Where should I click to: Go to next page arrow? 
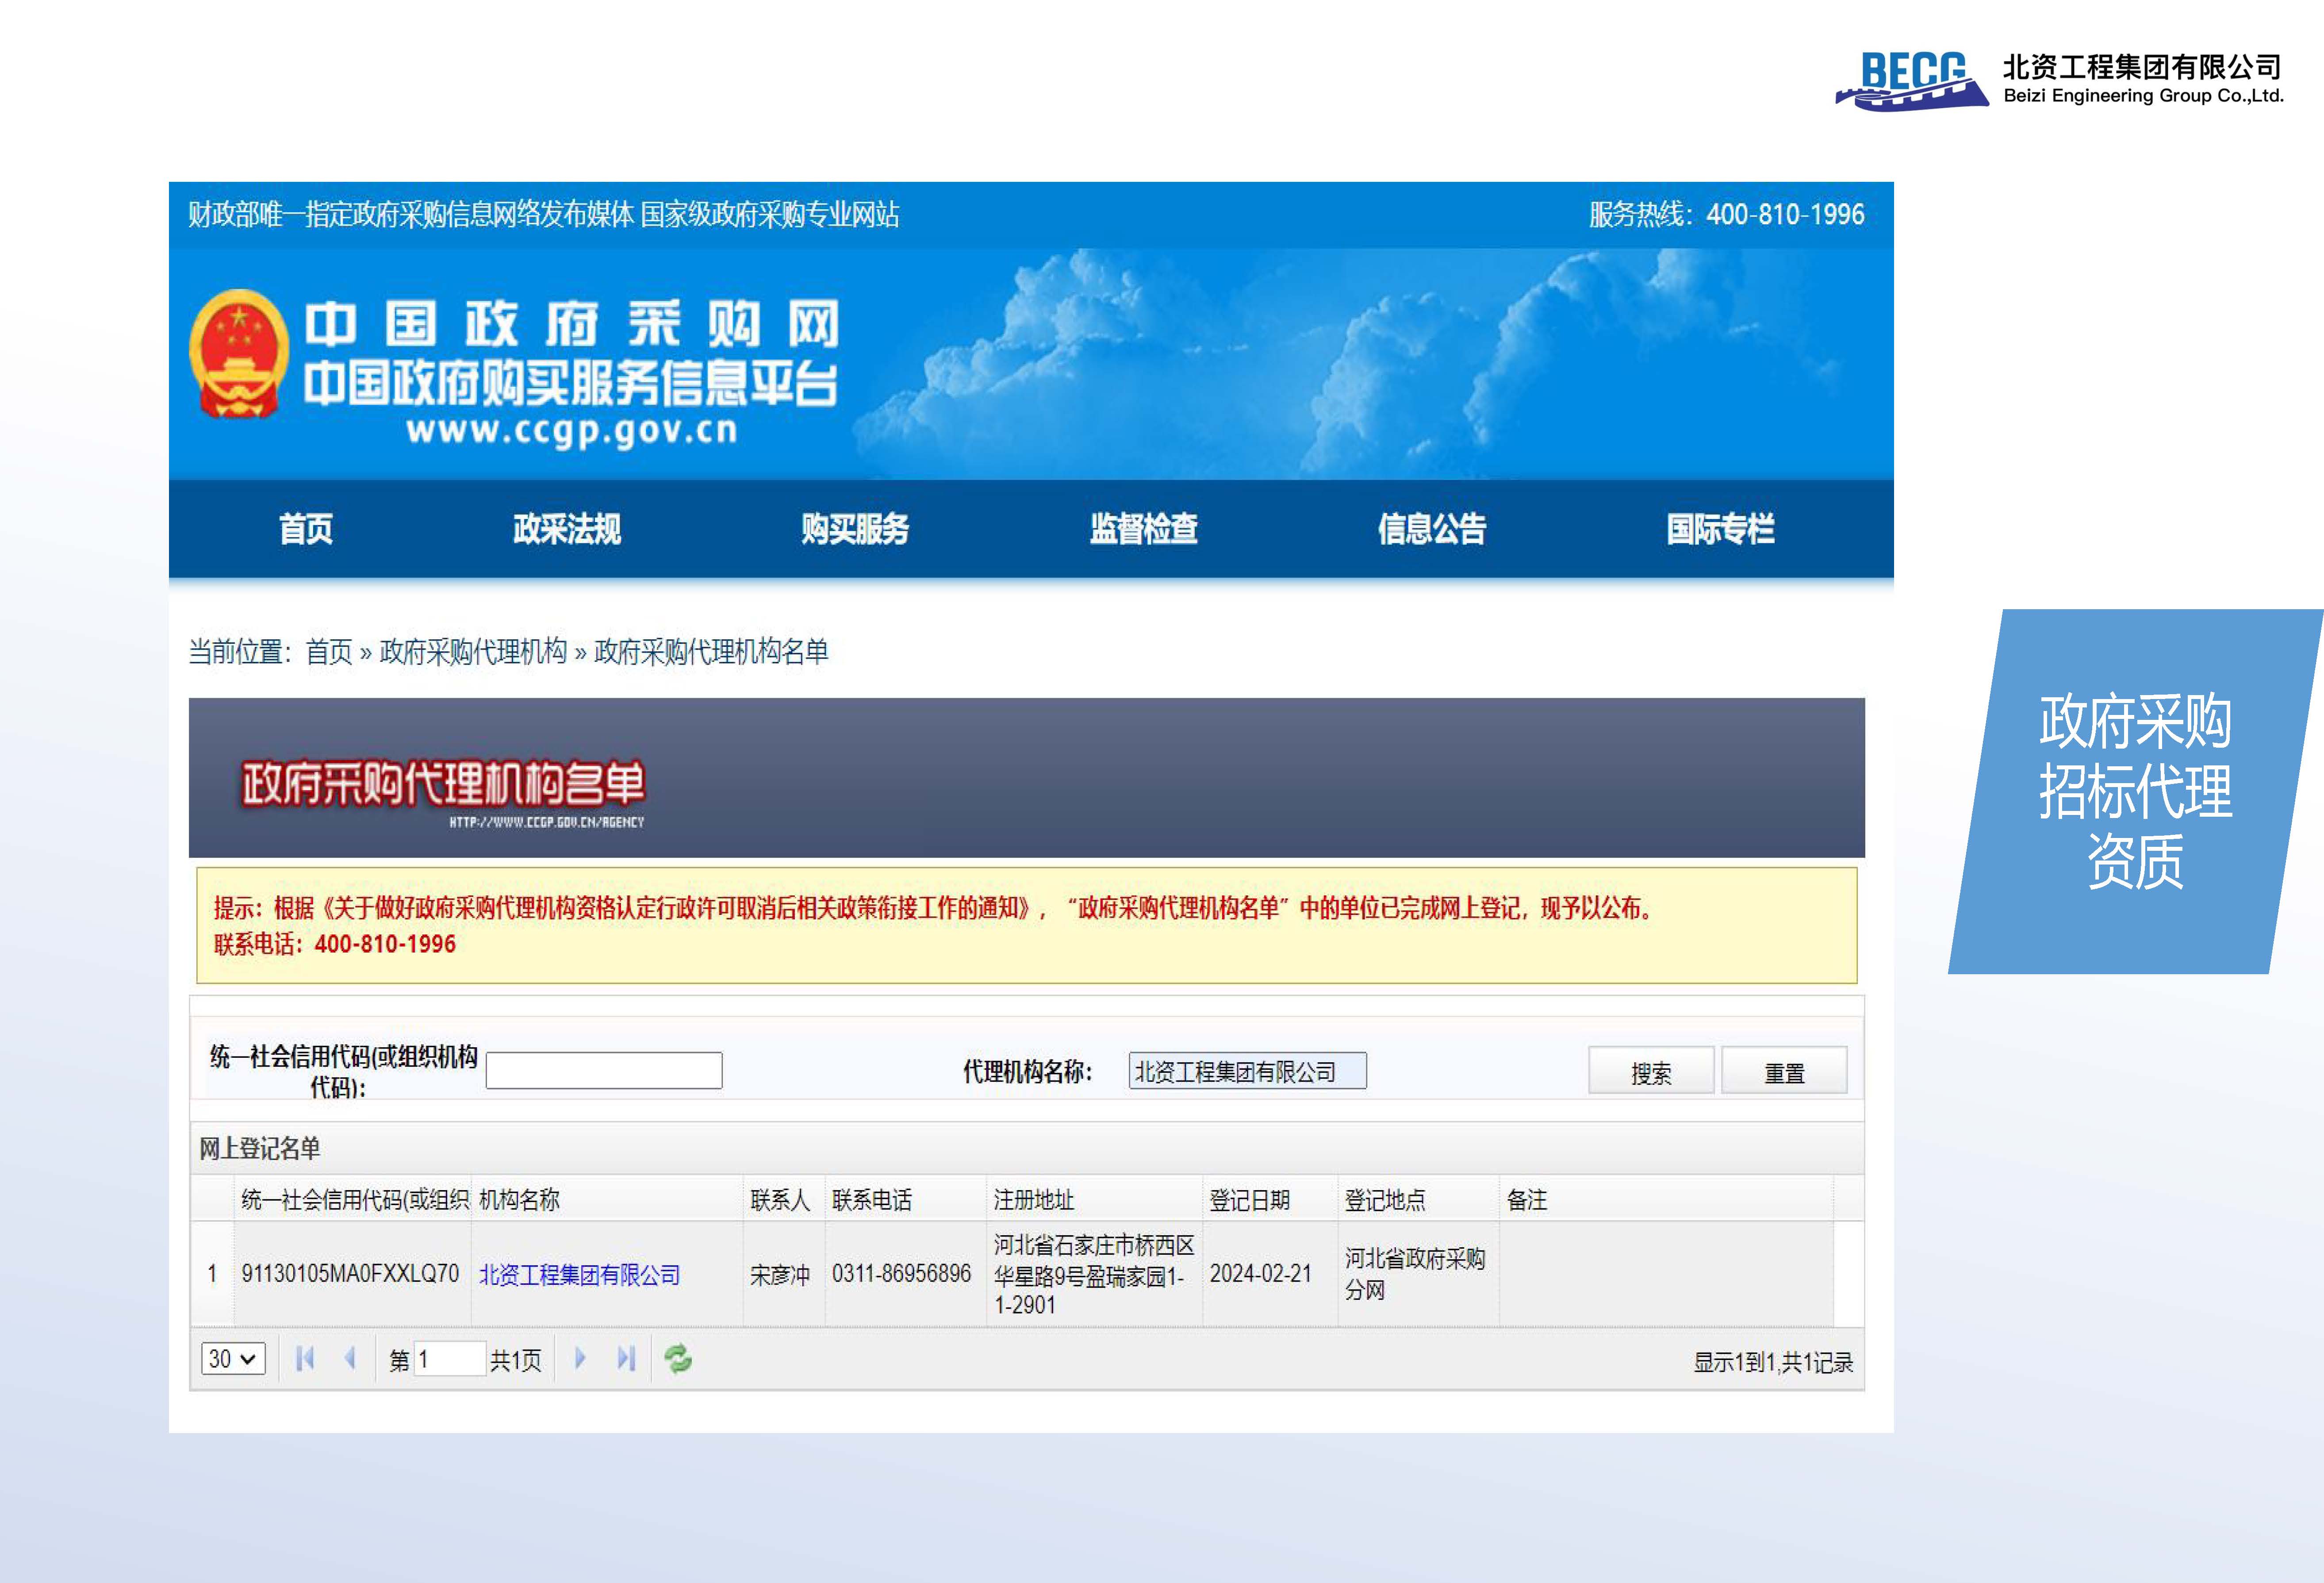tap(580, 1358)
